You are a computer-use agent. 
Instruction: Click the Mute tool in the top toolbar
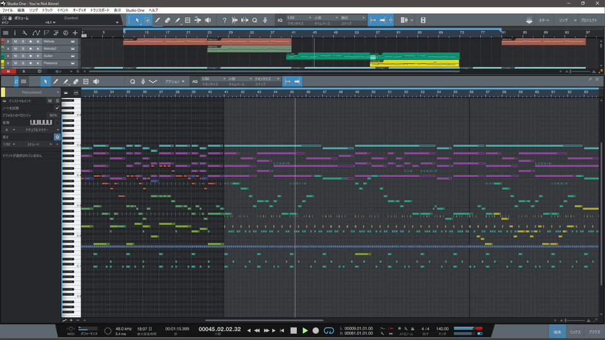(x=188, y=21)
